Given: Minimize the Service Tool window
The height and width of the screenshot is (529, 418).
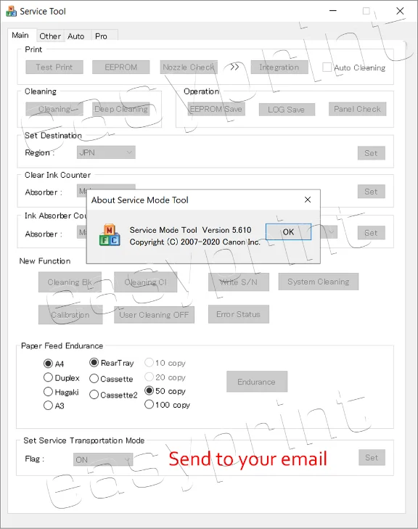Looking at the screenshot, I should pyautogui.click(x=333, y=11).
